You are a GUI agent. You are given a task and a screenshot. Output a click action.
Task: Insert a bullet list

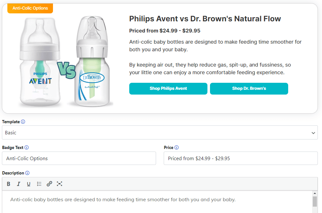point(39,184)
